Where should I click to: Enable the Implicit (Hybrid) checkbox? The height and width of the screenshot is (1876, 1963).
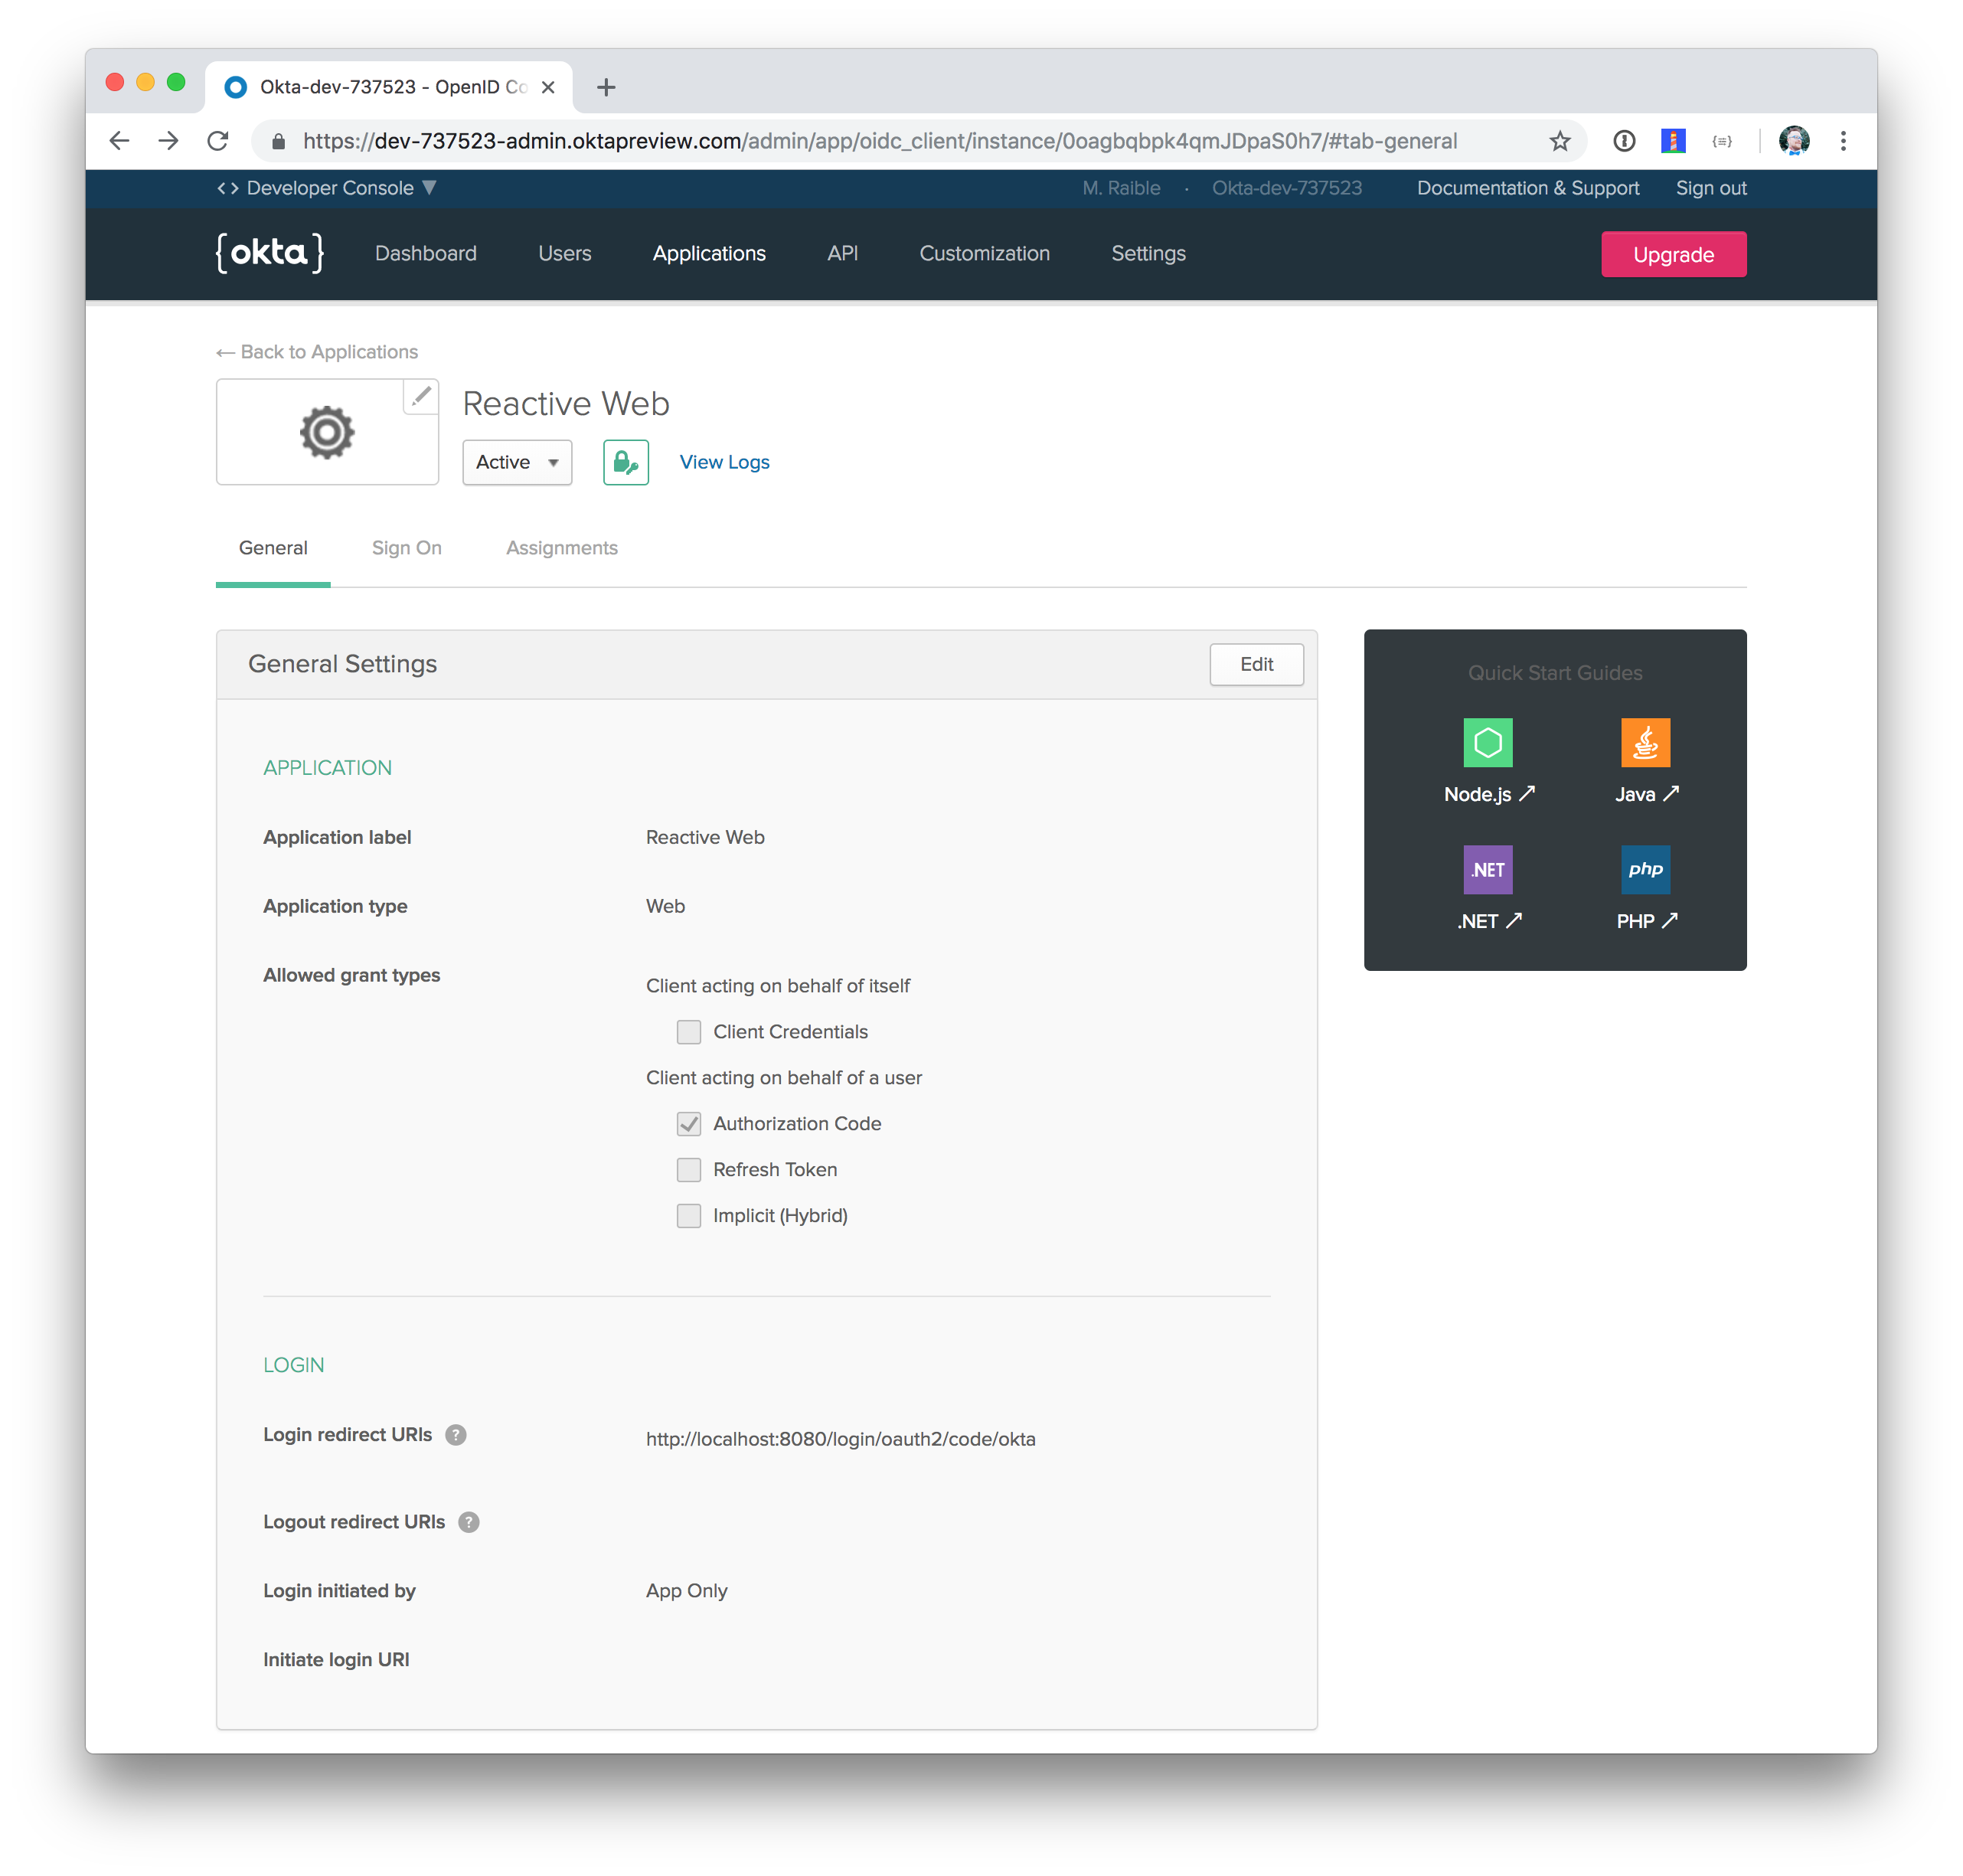687,1215
